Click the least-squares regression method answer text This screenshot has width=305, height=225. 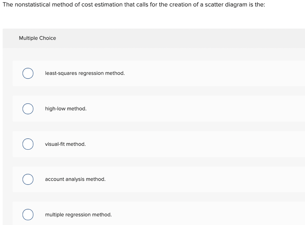click(x=85, y=73)
